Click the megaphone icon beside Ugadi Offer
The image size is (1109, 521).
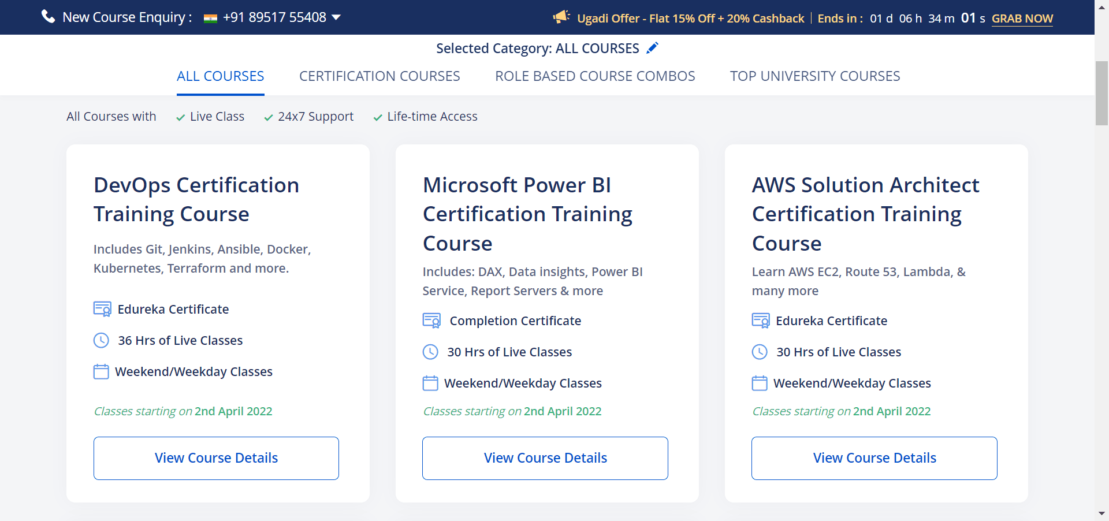click(561, 17)
